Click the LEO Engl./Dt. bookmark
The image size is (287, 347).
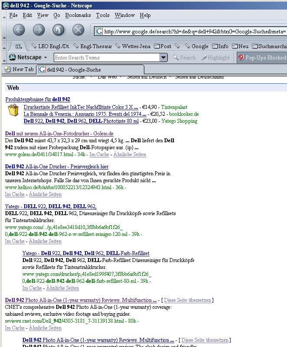pos(51,46)
